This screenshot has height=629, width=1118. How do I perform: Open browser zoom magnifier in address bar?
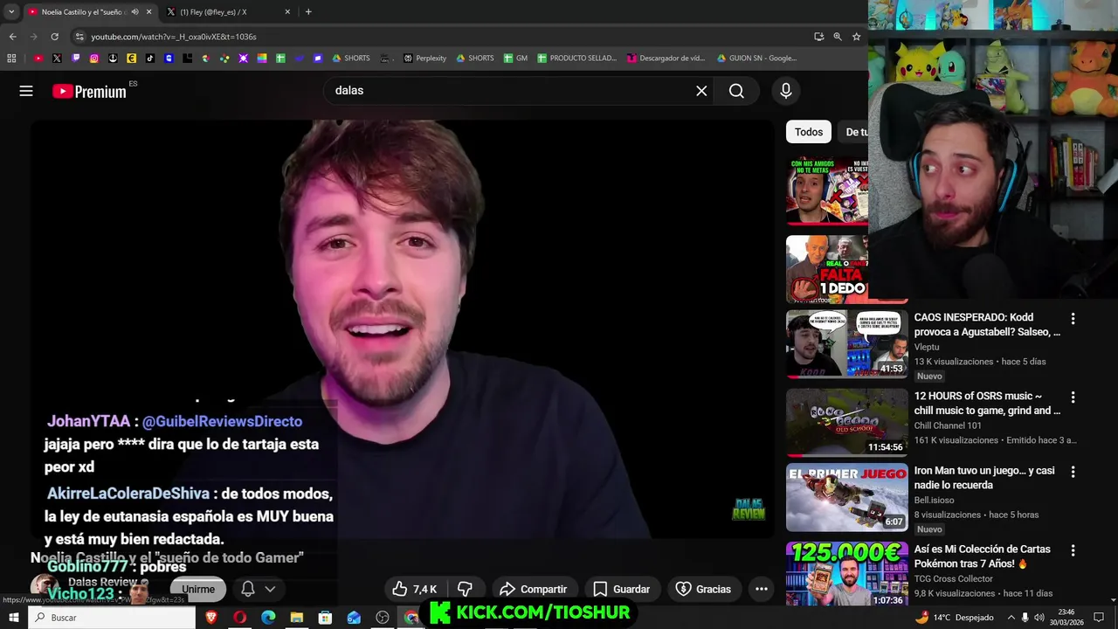click(x=837, y=37)
